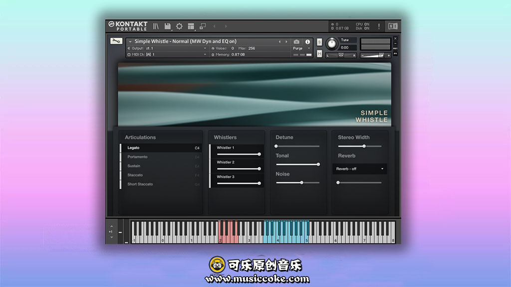Open the save files menu
The width and height of the screenshot is (511, 287).
pos(168,26)
